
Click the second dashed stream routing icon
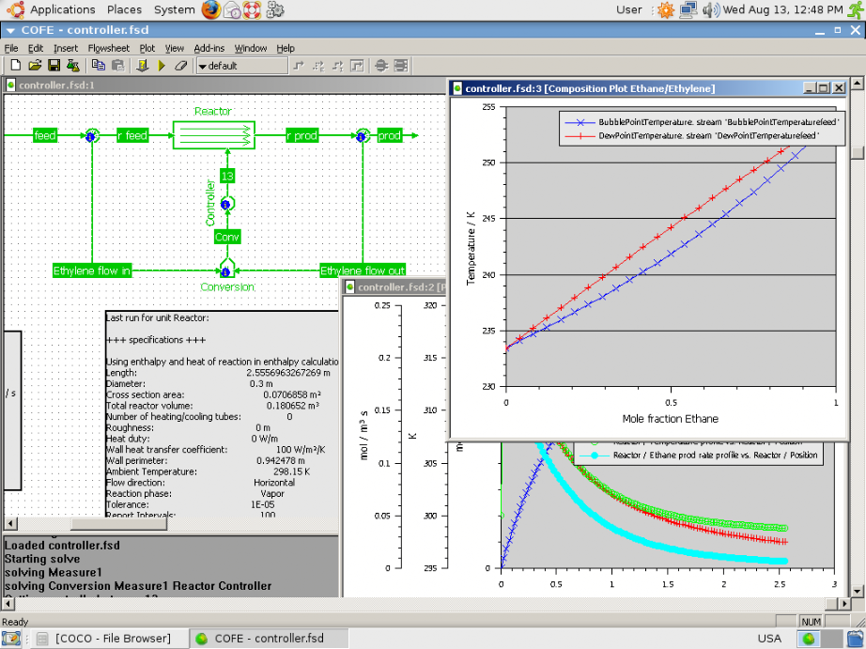(318, 66)
